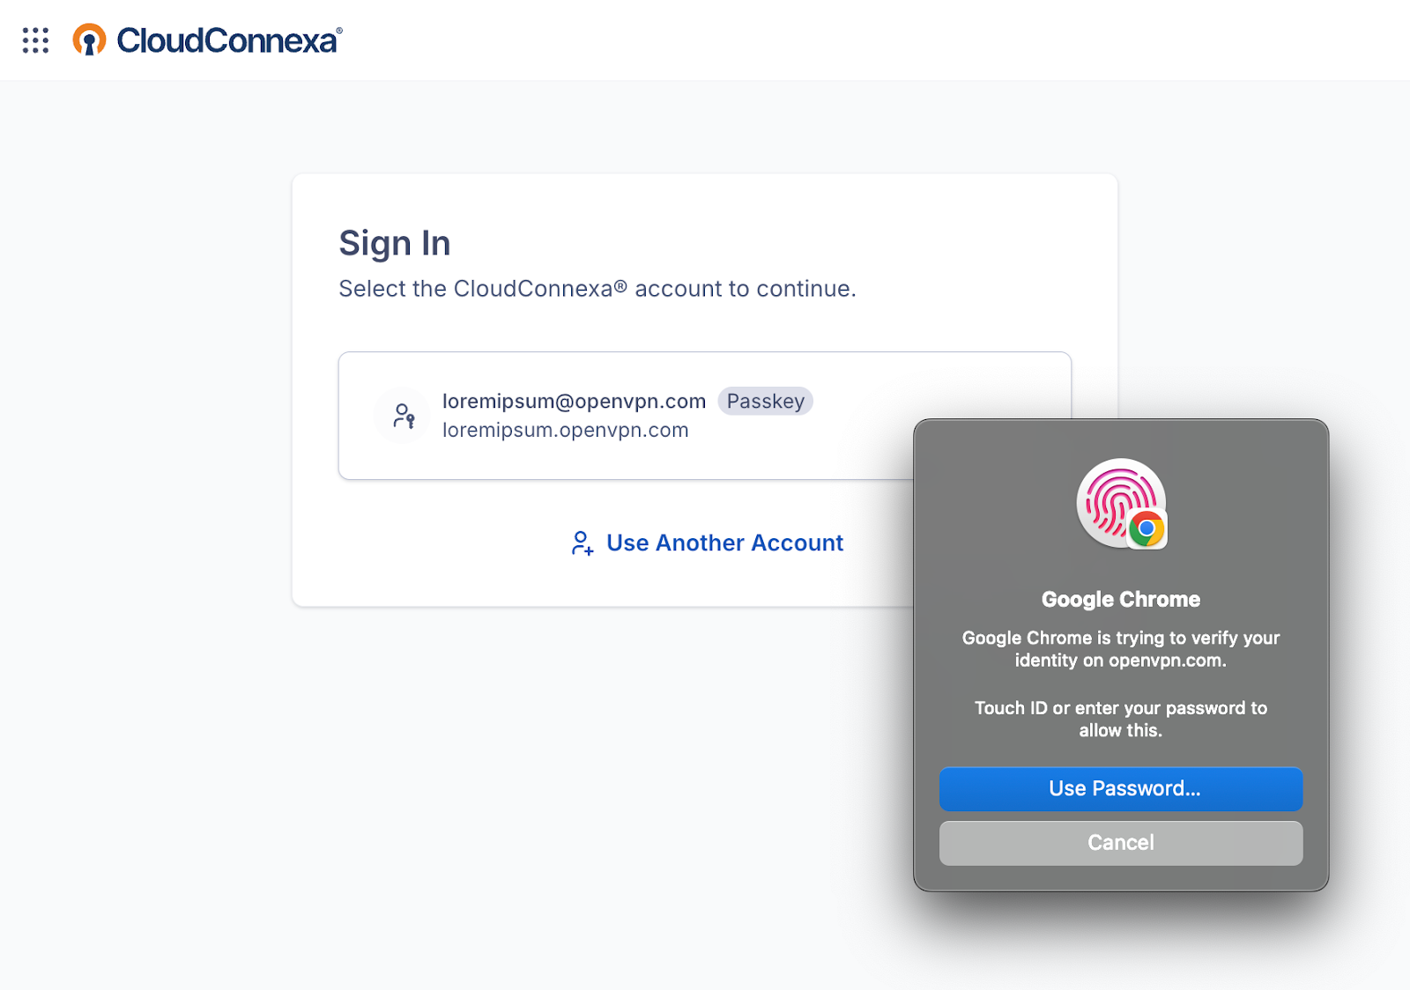
Task: Click the Passkey badge label
Action: click(765, 402)
